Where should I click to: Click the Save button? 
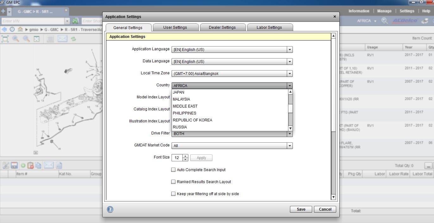pyautogui.click(x=301, y=209)
